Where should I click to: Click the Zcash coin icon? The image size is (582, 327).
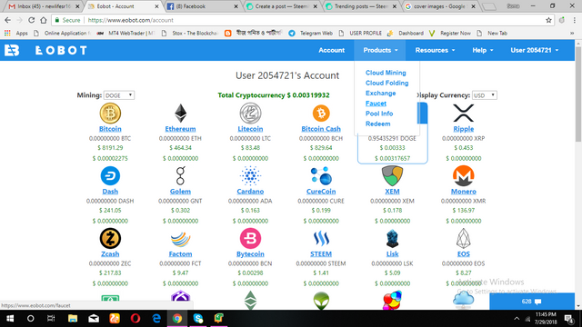pyautogui.click(x=110, y=238)
